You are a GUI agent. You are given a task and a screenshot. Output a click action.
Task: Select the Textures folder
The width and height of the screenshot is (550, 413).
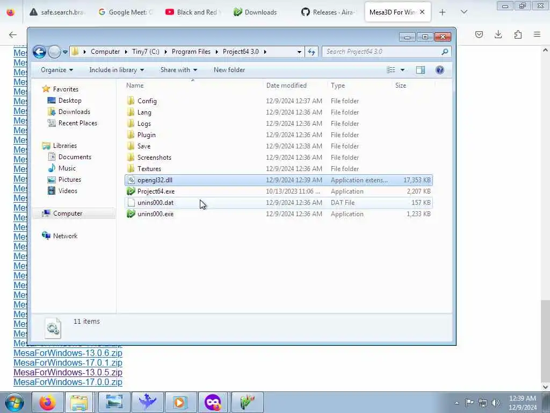pos(279,168)
